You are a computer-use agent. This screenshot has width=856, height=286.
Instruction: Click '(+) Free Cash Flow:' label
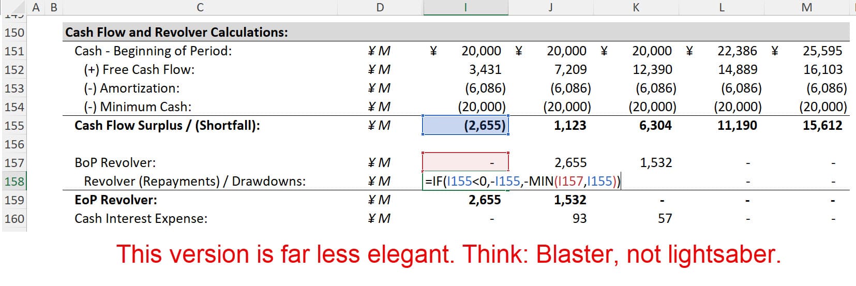click(139, 69)
